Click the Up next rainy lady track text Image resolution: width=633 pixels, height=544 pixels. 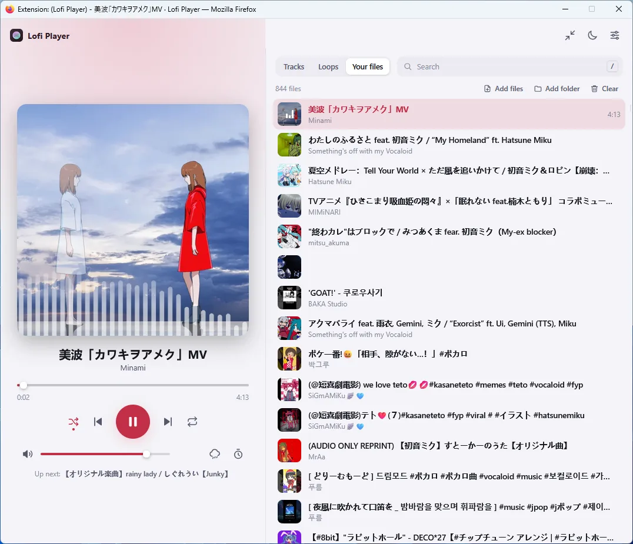[147, 474]
